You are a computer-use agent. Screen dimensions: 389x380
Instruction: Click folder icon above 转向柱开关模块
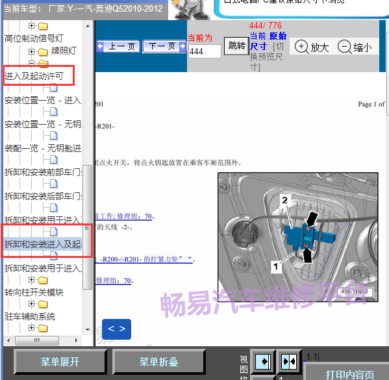pyautogui.click(x=43, y=280)
